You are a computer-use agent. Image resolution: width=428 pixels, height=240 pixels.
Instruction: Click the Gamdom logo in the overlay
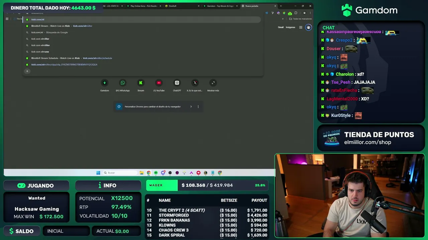(369, 10)
